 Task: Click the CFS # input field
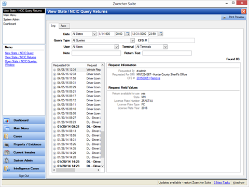click(x=172, y=41)
